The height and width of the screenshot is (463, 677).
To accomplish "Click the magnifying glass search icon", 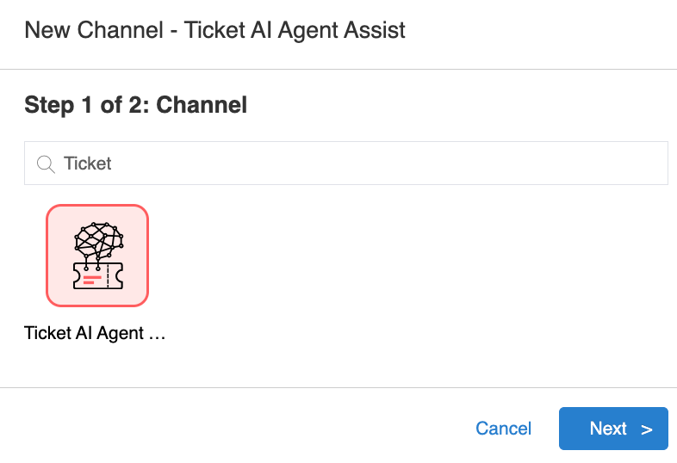I will pyautogui.click(x=46, y=164).
